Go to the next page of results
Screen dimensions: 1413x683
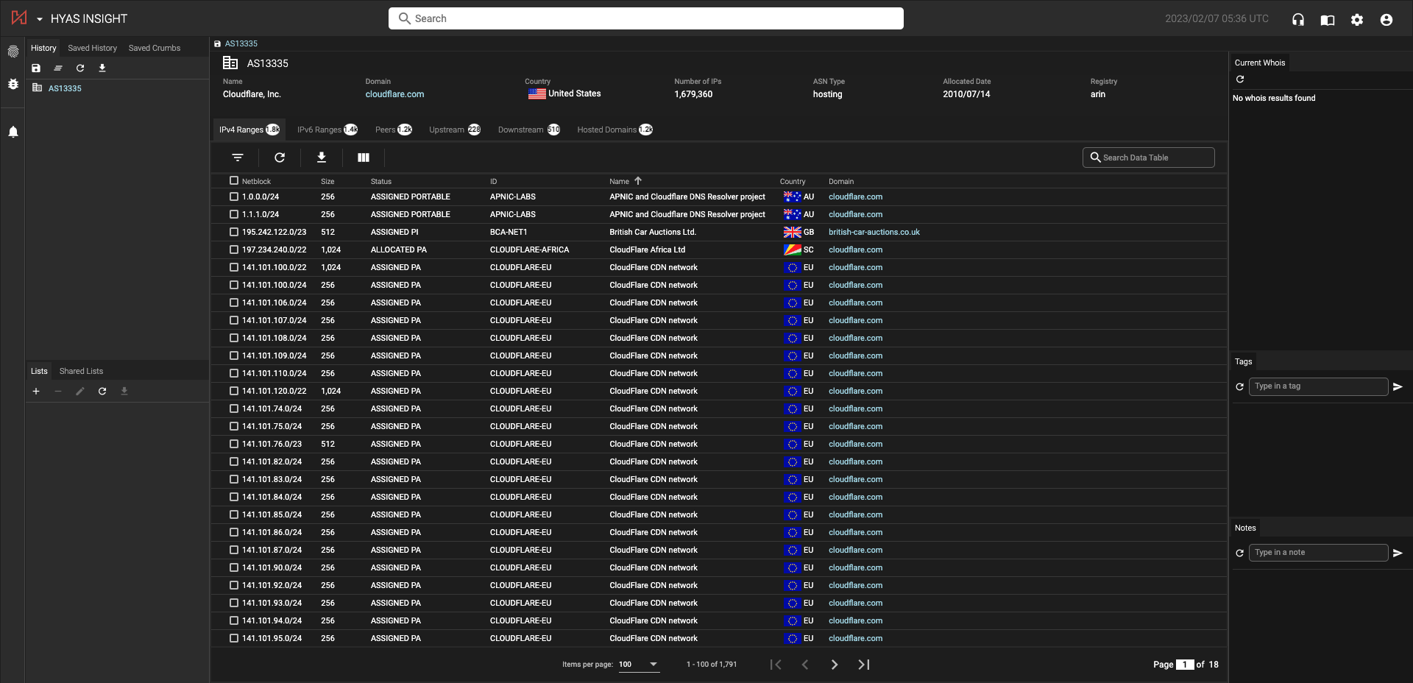click(x=834, y=665)
